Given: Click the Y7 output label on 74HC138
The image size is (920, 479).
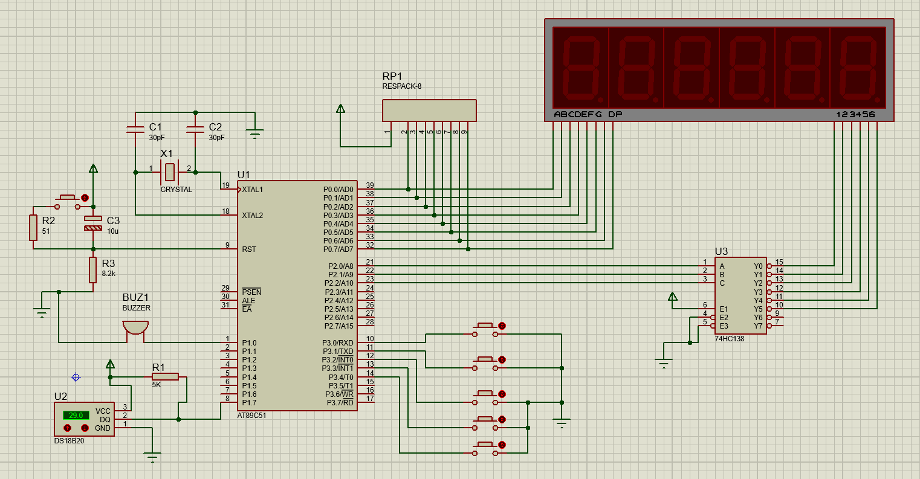Looking at the screenshot, I should click(758, 326).
